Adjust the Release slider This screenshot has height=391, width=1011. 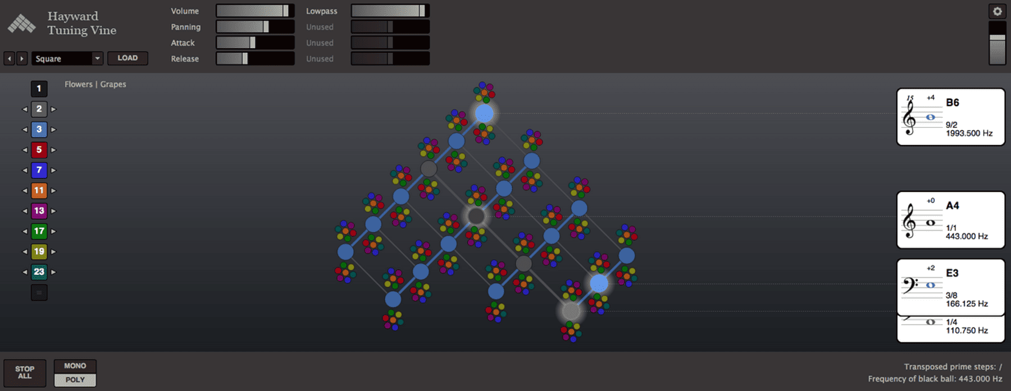click(x=255, y=58)
